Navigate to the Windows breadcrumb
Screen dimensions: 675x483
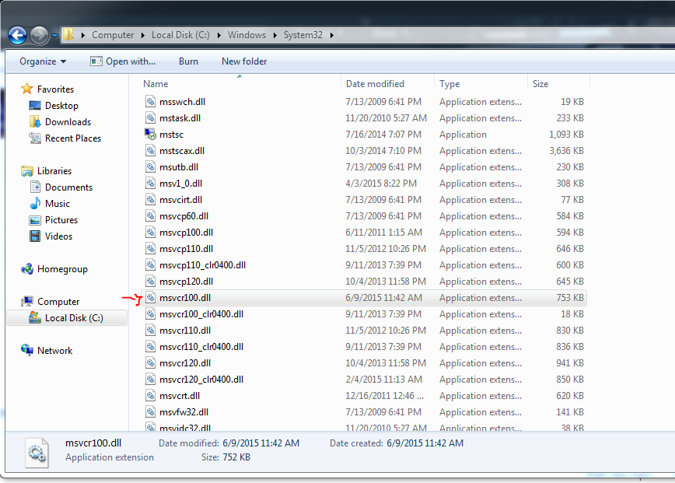[x=247, y=35]
